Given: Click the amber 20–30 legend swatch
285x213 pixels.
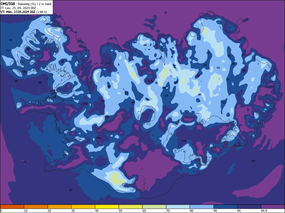Looking at the screenshot, I should 60,207.
